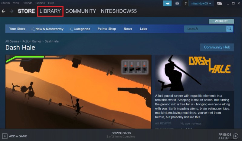
Task: Click the Dash Hale page title
Action: [20, 47]
